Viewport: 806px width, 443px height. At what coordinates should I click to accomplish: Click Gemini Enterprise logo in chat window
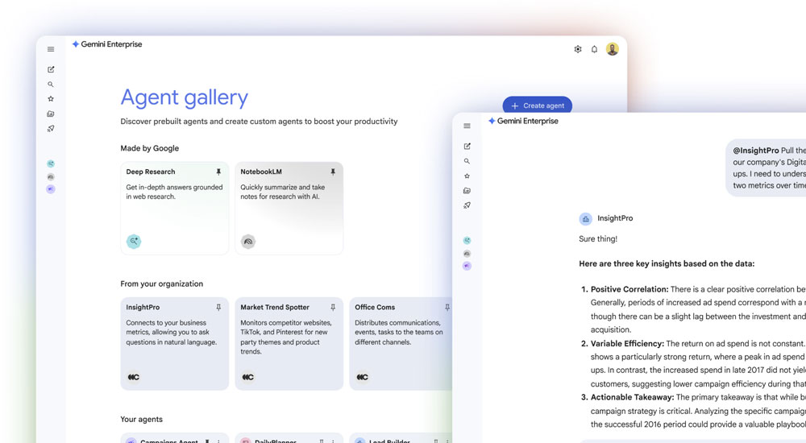[x=523, y=121]
